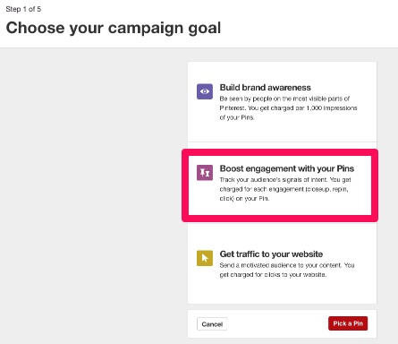Screen dimensions: 398x344
Task: Click the engagement charges description text
Action: pyautogui.click(x=285, y=189)
